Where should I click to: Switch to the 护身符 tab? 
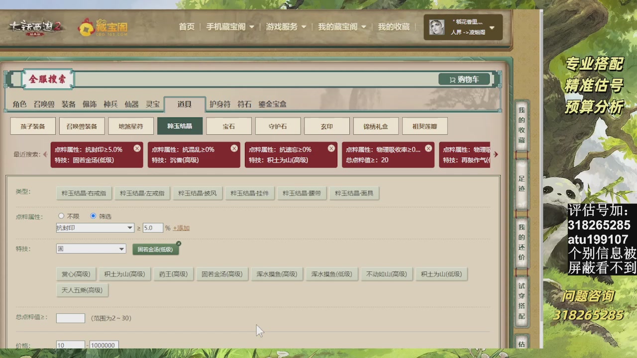(x=219, y=104)
